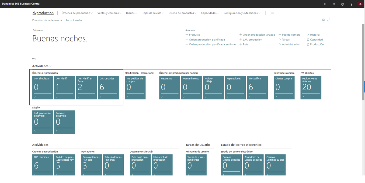Screen dimensions: 365x183
Task: Open the Repuestos tile
Action: tap(170, 88)
